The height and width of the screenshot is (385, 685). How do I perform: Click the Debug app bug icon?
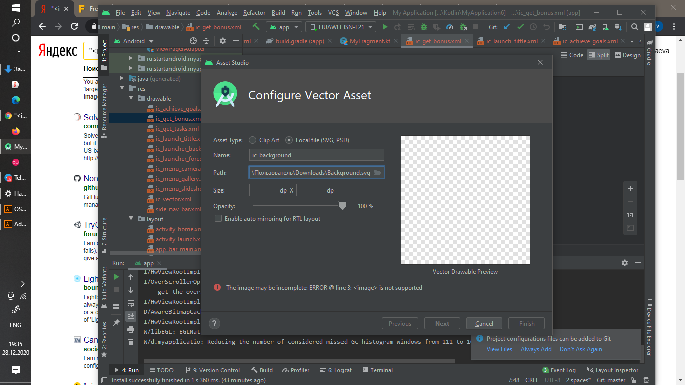tap(424, 27)
